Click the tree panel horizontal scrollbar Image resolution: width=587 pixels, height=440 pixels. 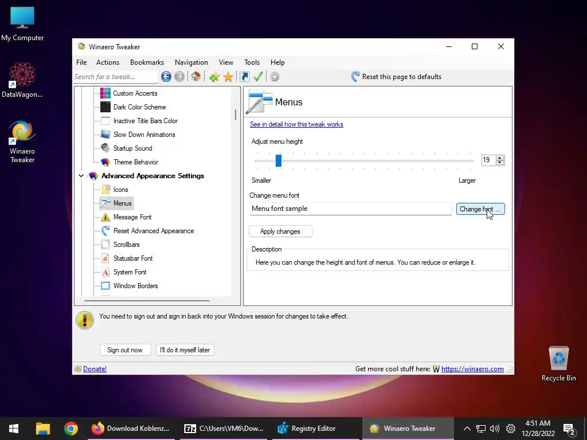coord(147,300)
